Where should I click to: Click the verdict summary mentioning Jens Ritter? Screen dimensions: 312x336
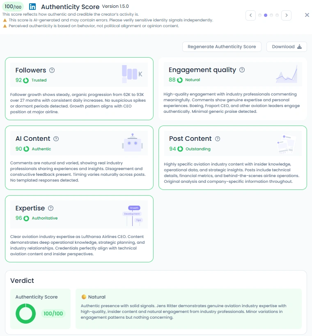(184, 312)
